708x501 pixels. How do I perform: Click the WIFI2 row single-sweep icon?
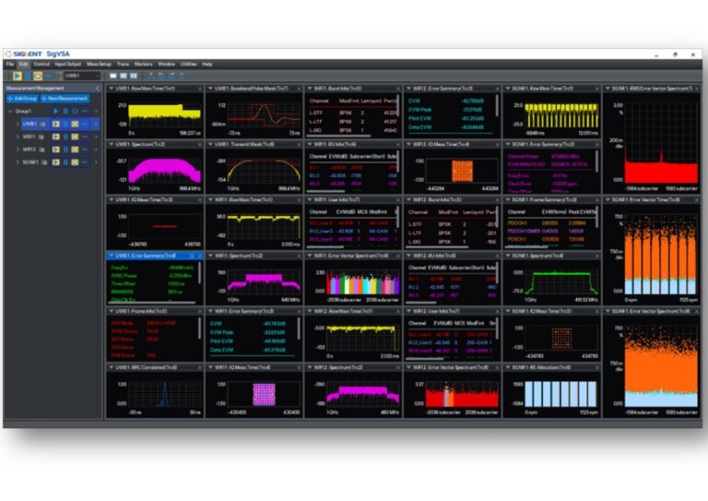click(x=75, y=149)
